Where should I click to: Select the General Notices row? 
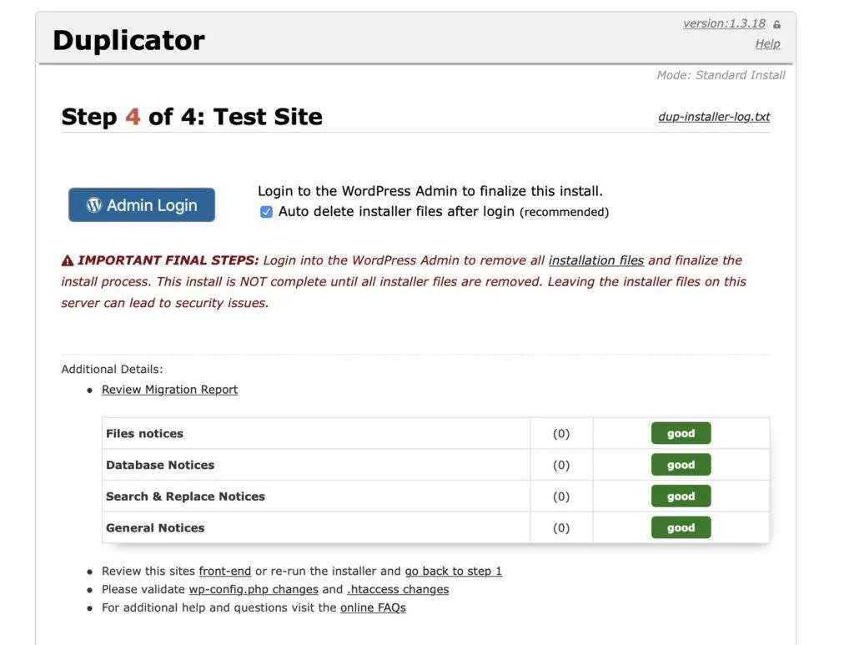[x=155, y=528]
